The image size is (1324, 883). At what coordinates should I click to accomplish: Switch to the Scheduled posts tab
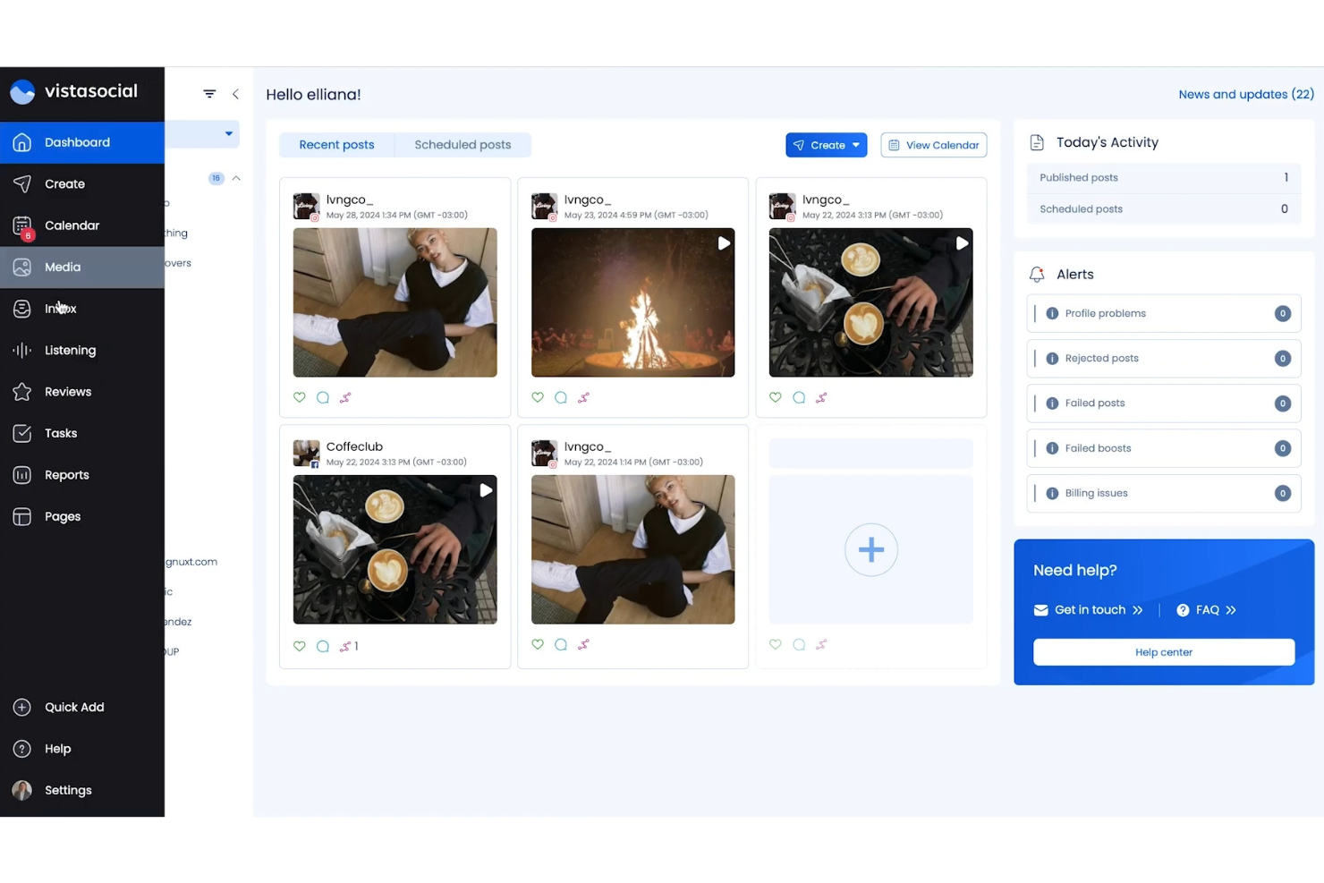pyautogui.click(x=463, y=144)
